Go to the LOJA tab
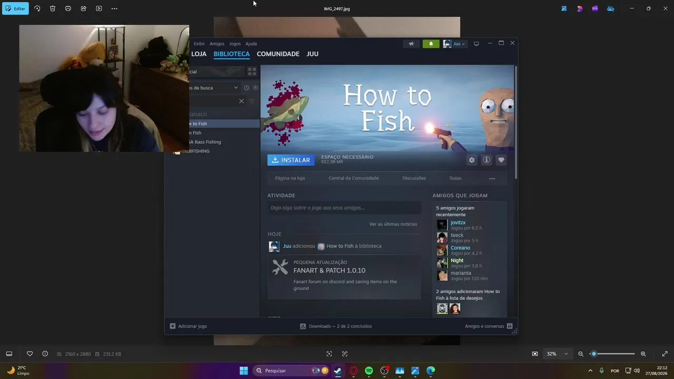 [199, 54]
